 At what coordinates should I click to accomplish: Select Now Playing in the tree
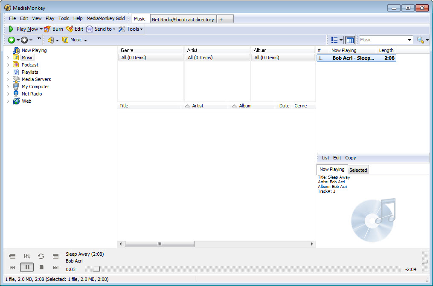[x=34, y=50]
